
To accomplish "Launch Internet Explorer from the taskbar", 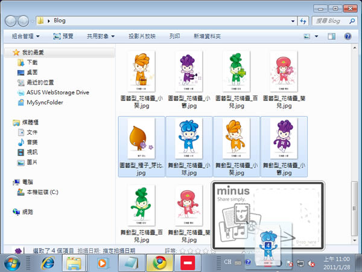I will click(x=46, y=263).
